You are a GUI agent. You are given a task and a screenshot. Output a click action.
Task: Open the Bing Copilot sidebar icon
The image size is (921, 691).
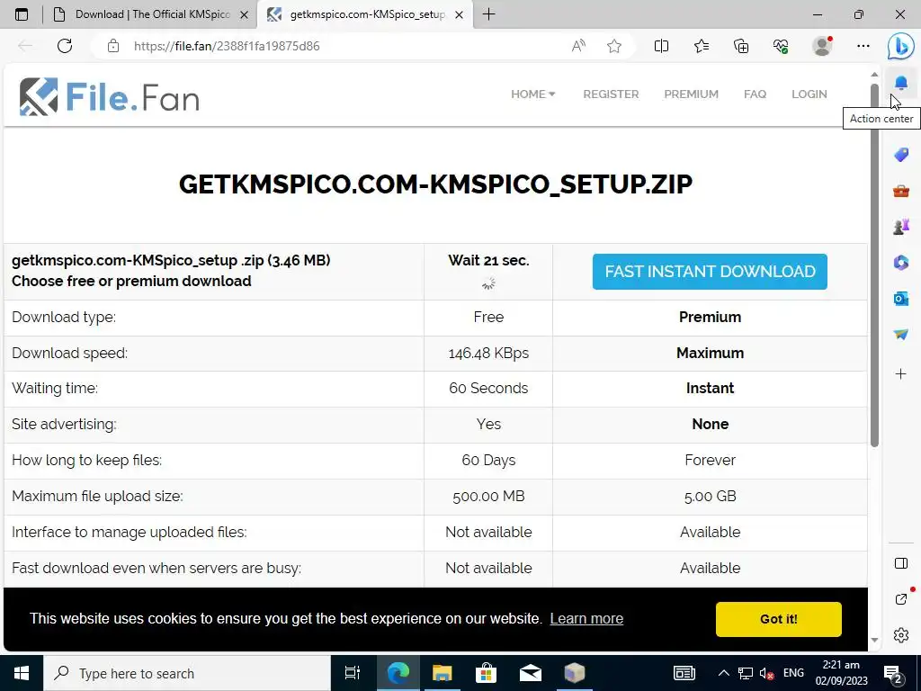pyautogui.click(x=901, y=46)
